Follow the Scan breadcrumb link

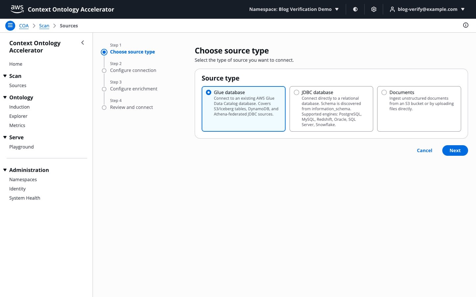coord(44,26)
